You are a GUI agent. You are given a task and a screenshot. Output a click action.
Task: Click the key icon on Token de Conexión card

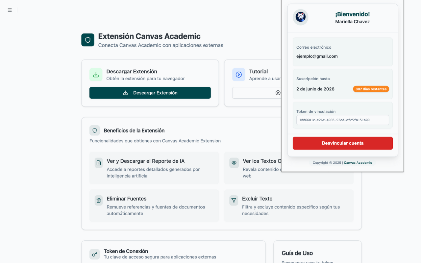pos(94,254)
